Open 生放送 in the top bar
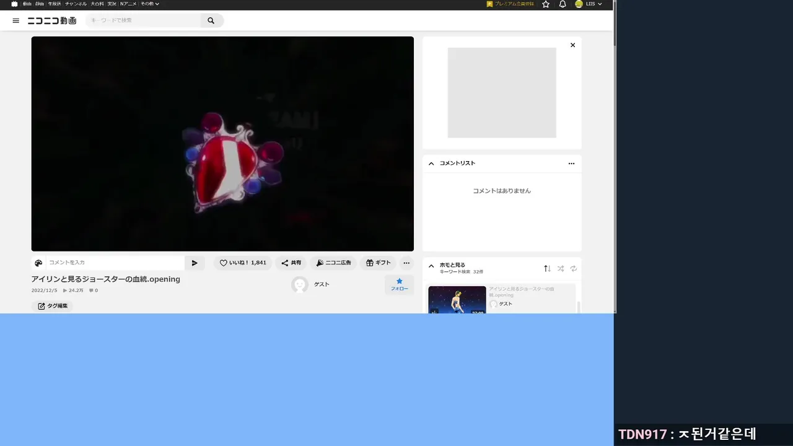Image resolution: width=793 pixels, height=446 pixels. (x=55, y=4)
